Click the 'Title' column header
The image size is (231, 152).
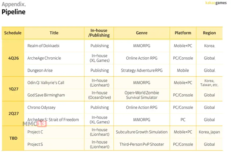point(54,33)
